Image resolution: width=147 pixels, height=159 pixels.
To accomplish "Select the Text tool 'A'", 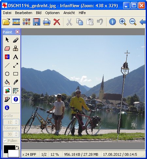I will 16,57.
